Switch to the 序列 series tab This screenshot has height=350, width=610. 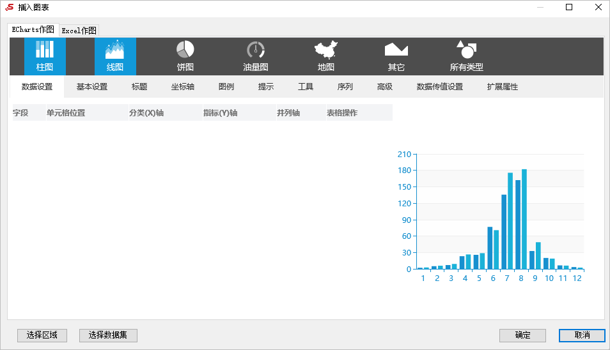(x=345, y=87)
